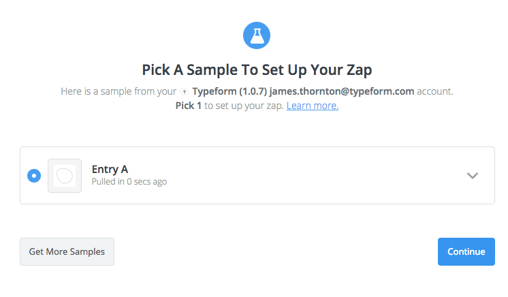This screenshot has width=508, height=297.
Task: Click the small Typeform logo icon
Action: (185, 92)
